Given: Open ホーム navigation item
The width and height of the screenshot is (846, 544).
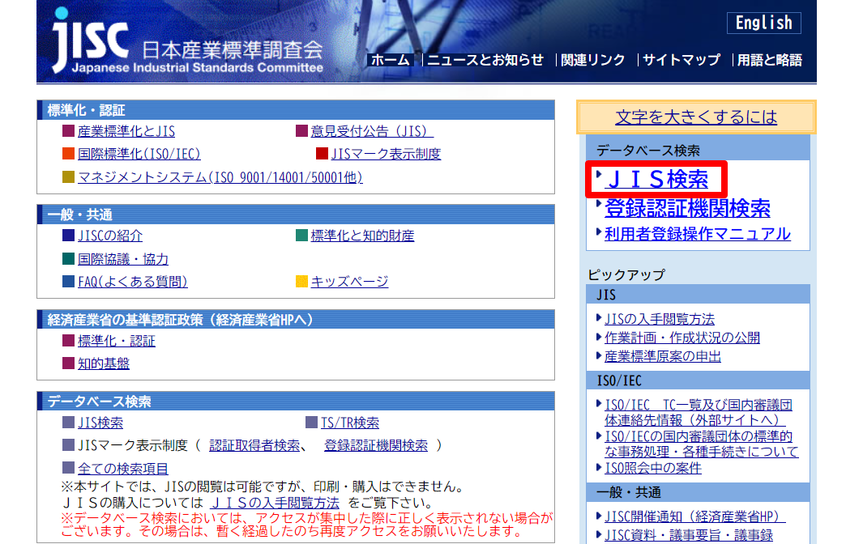Looking at the screenshot, I should pos(390,60).
